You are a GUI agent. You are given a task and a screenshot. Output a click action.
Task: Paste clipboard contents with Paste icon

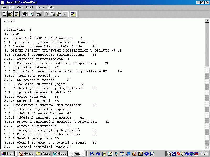59,14
